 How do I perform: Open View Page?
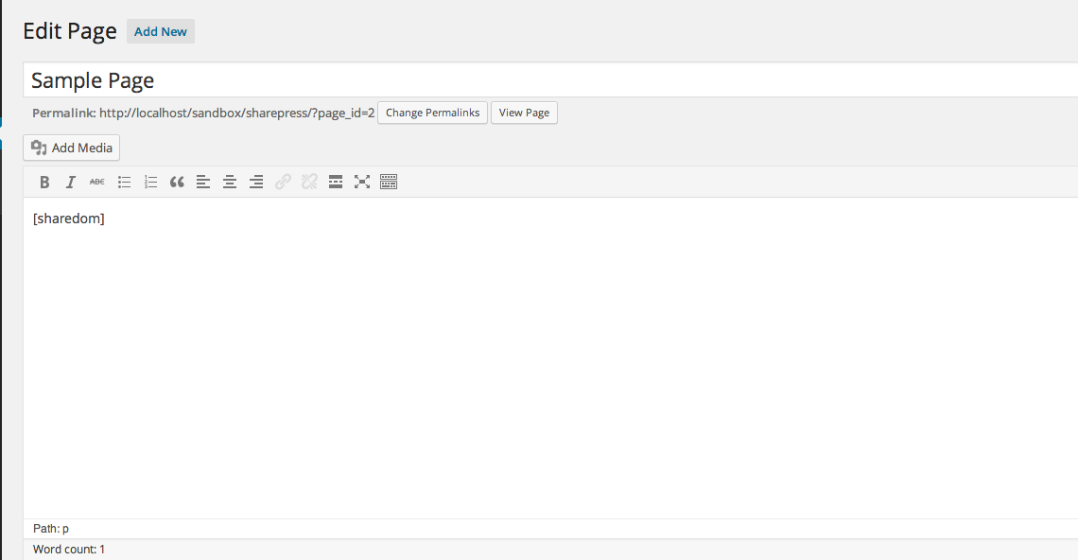tap(524, 113)
